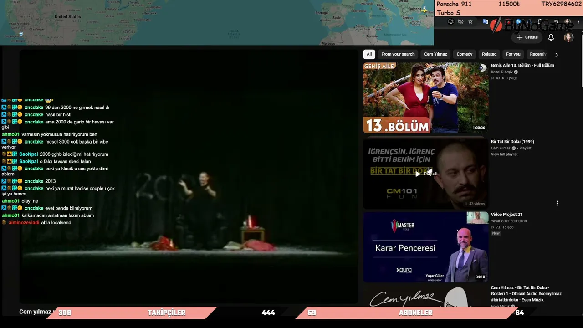This screenshot has height=328, width=583.
Task: Open the Cem Yılmaz signature audio thumbnail
Action: [425, 297]
